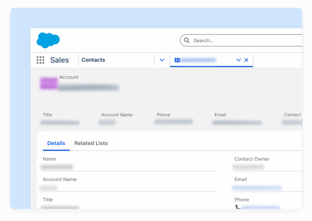Click the blurred email link under Email
This screenshot has width=312, height=221.
257,187
